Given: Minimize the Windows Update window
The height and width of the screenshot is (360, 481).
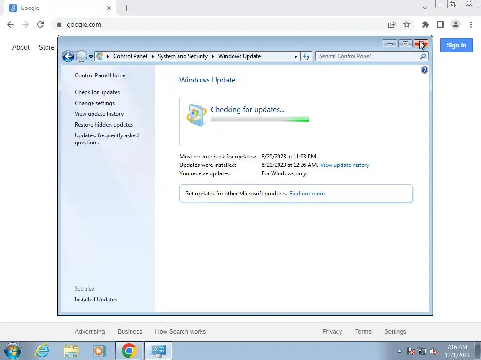Looking at the screenshot, I should [390, 44].
